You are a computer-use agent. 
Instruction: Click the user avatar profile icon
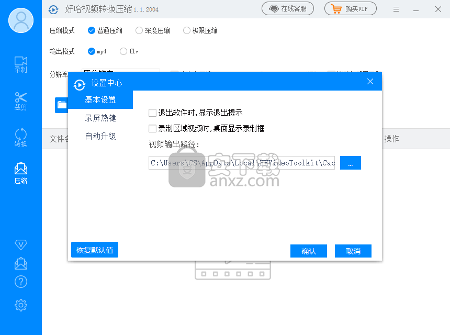point(21,20)
